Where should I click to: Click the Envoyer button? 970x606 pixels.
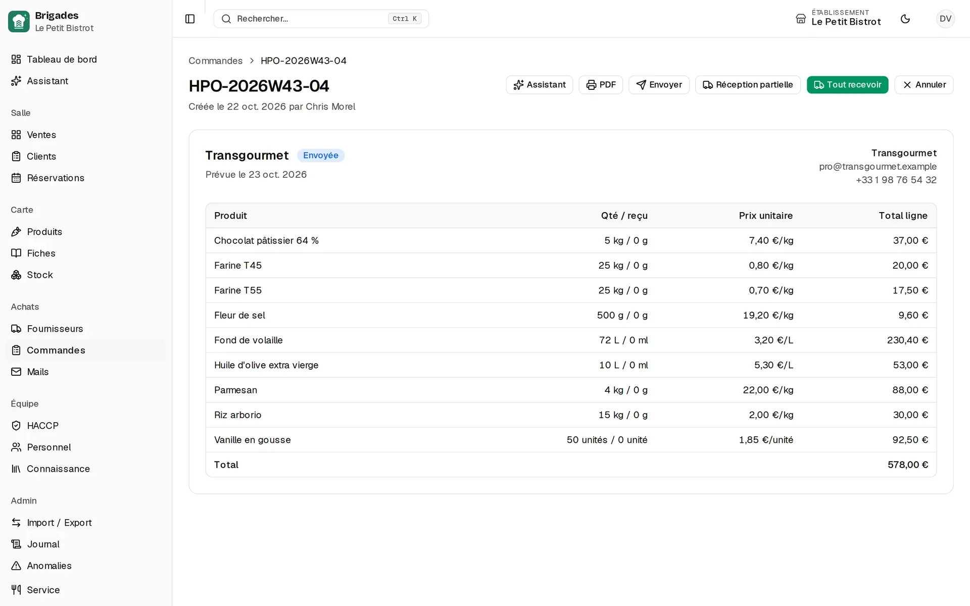659,85
